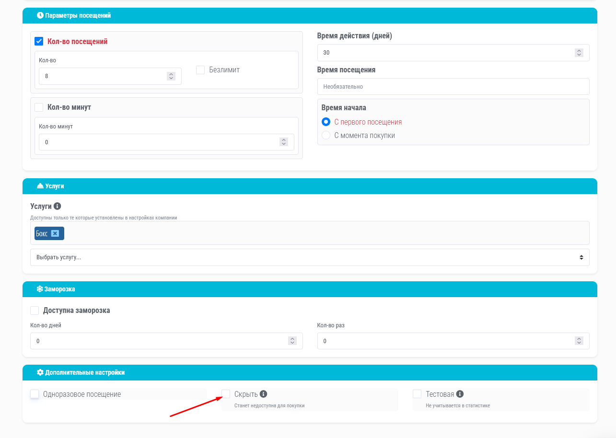Select the С первого посещения radio option
This screenshot has height=438, width=616.
(326, 122)
